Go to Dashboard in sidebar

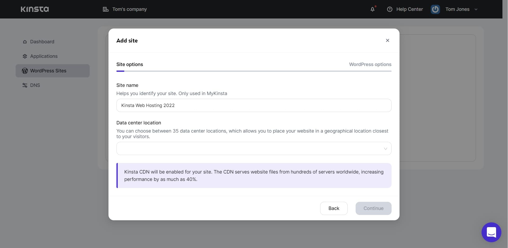click(53, 42)
